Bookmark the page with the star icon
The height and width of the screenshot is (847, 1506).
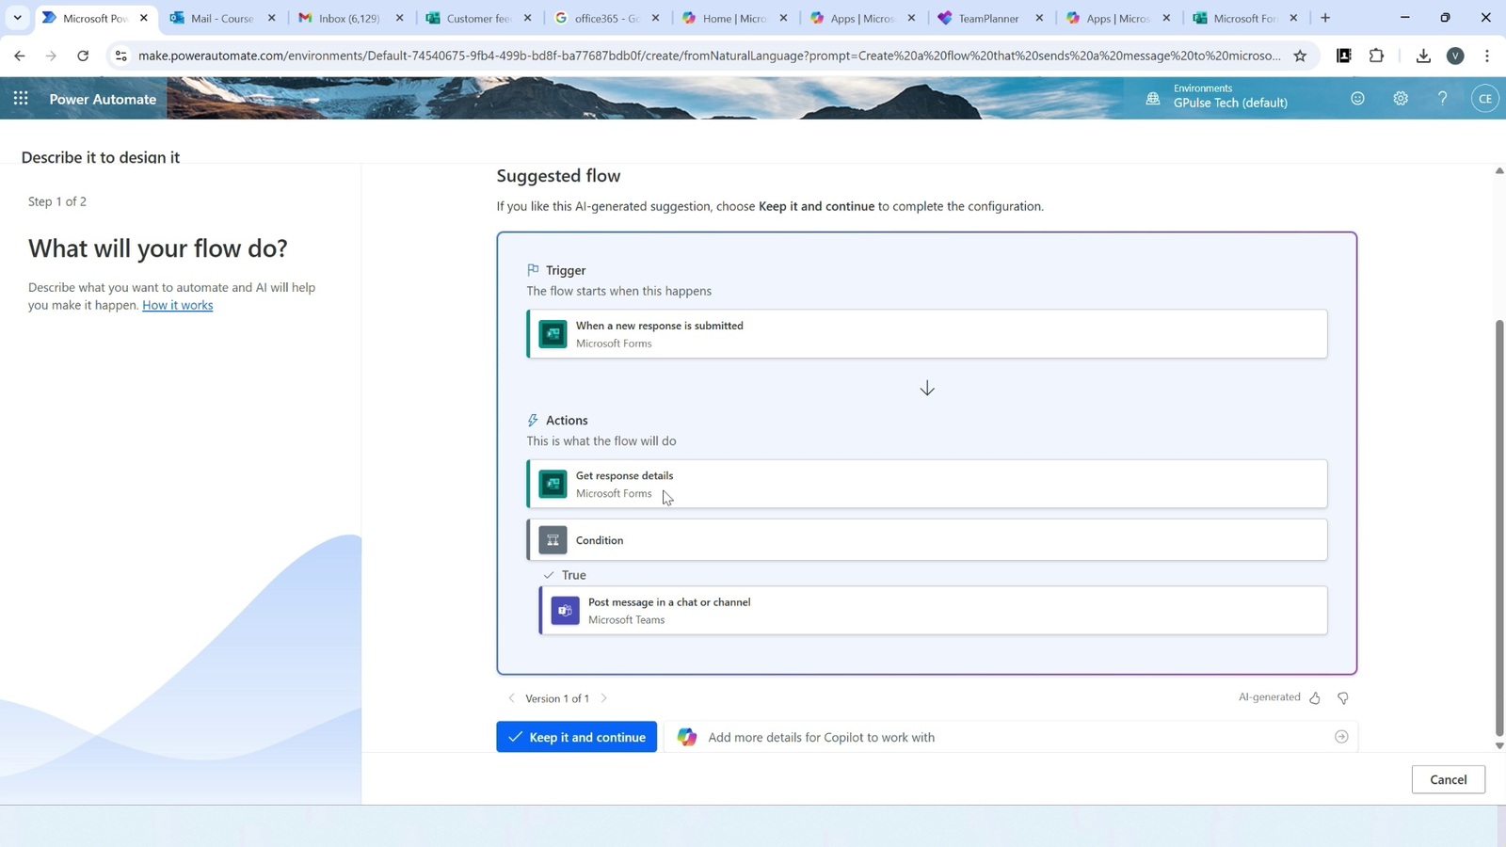[x=1300, y=56]
